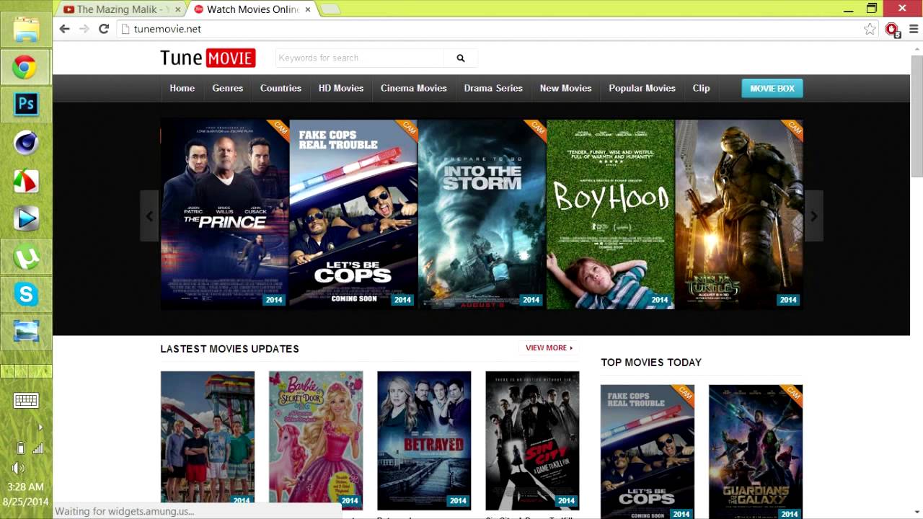Click the network signal tray icon

pyautogui.click(x=37, y=448)
